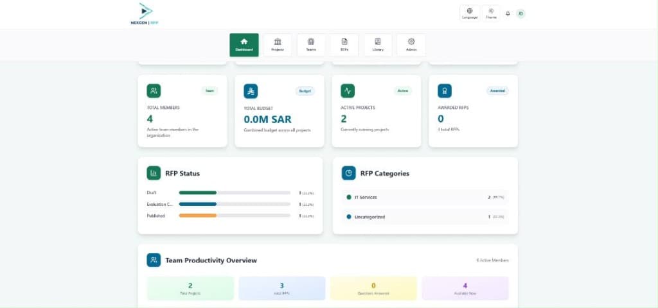Click the Evaluation blue progress bar
The width and height of the screenshot is (658, 308).
tap(198, 204)
